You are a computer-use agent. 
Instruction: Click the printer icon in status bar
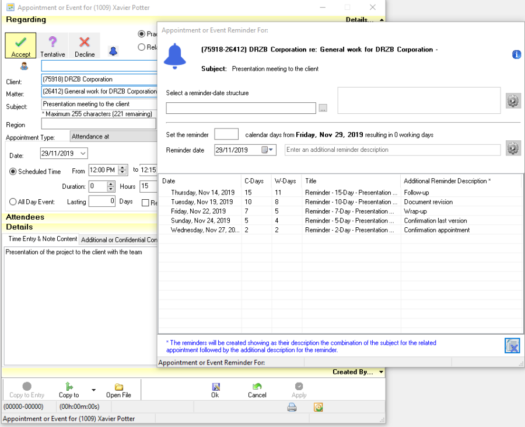pos(292,407)
